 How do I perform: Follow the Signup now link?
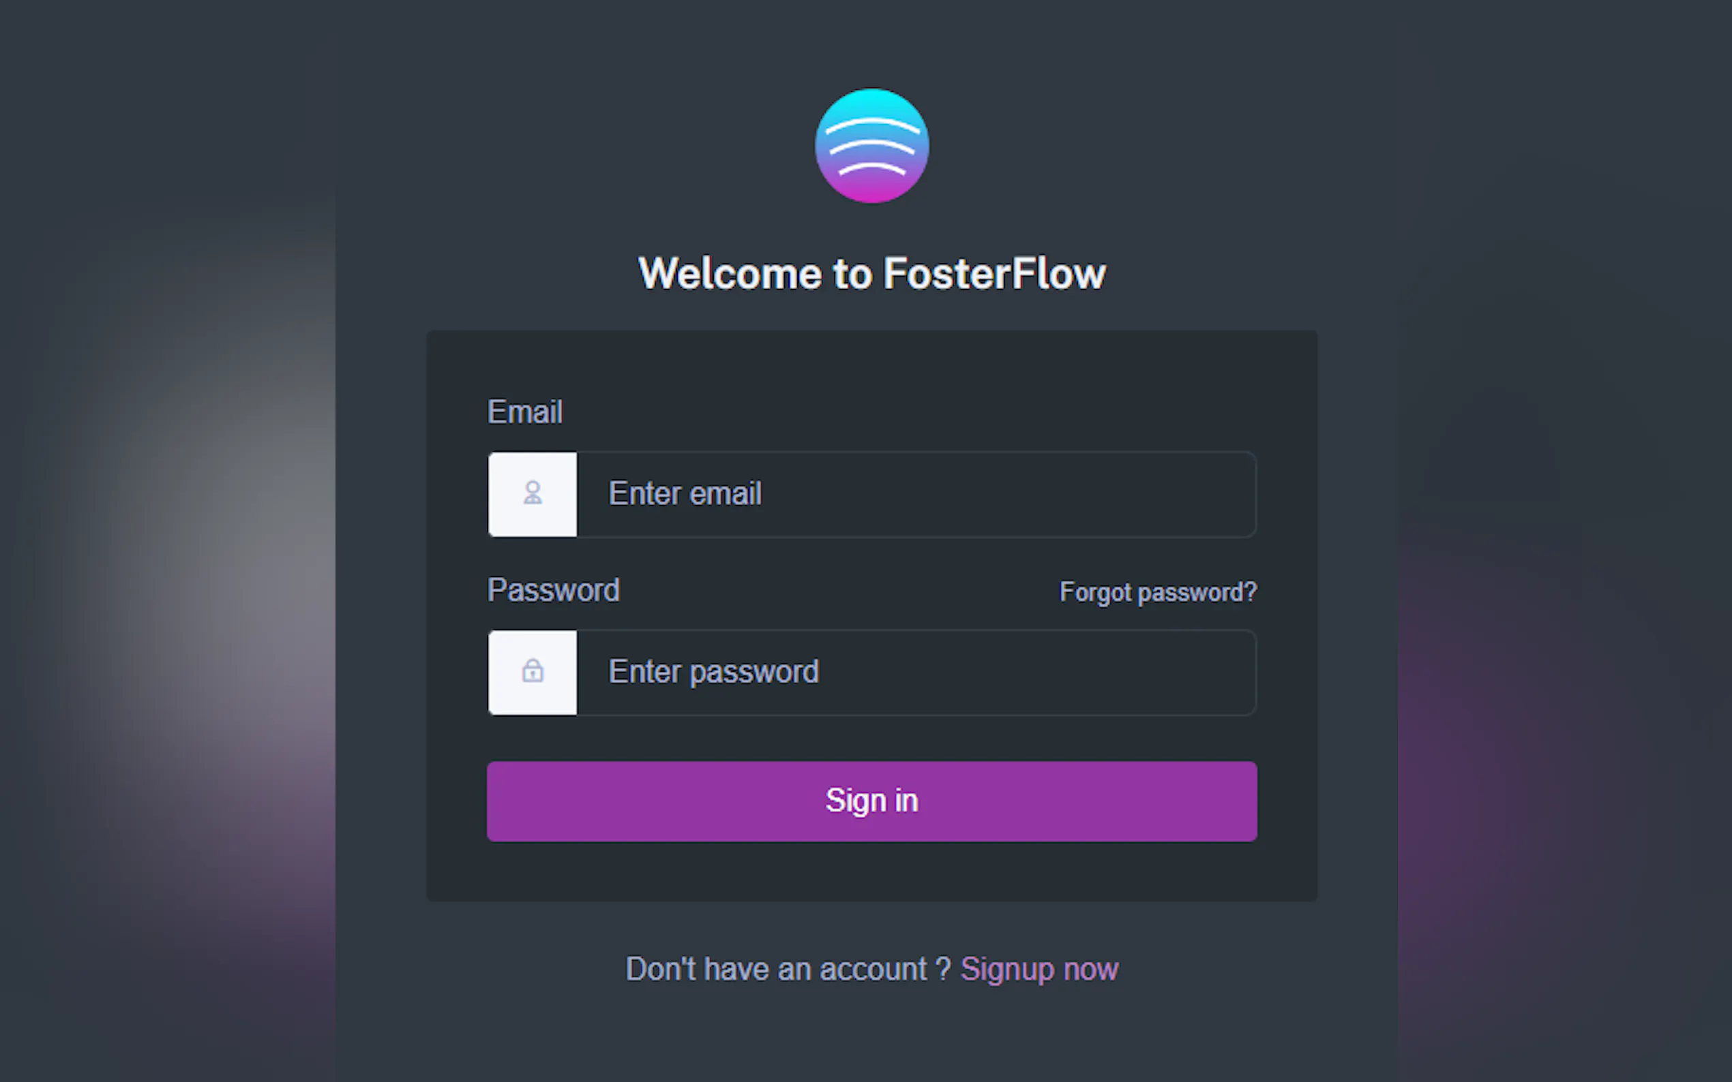(x=1039, y=969)
